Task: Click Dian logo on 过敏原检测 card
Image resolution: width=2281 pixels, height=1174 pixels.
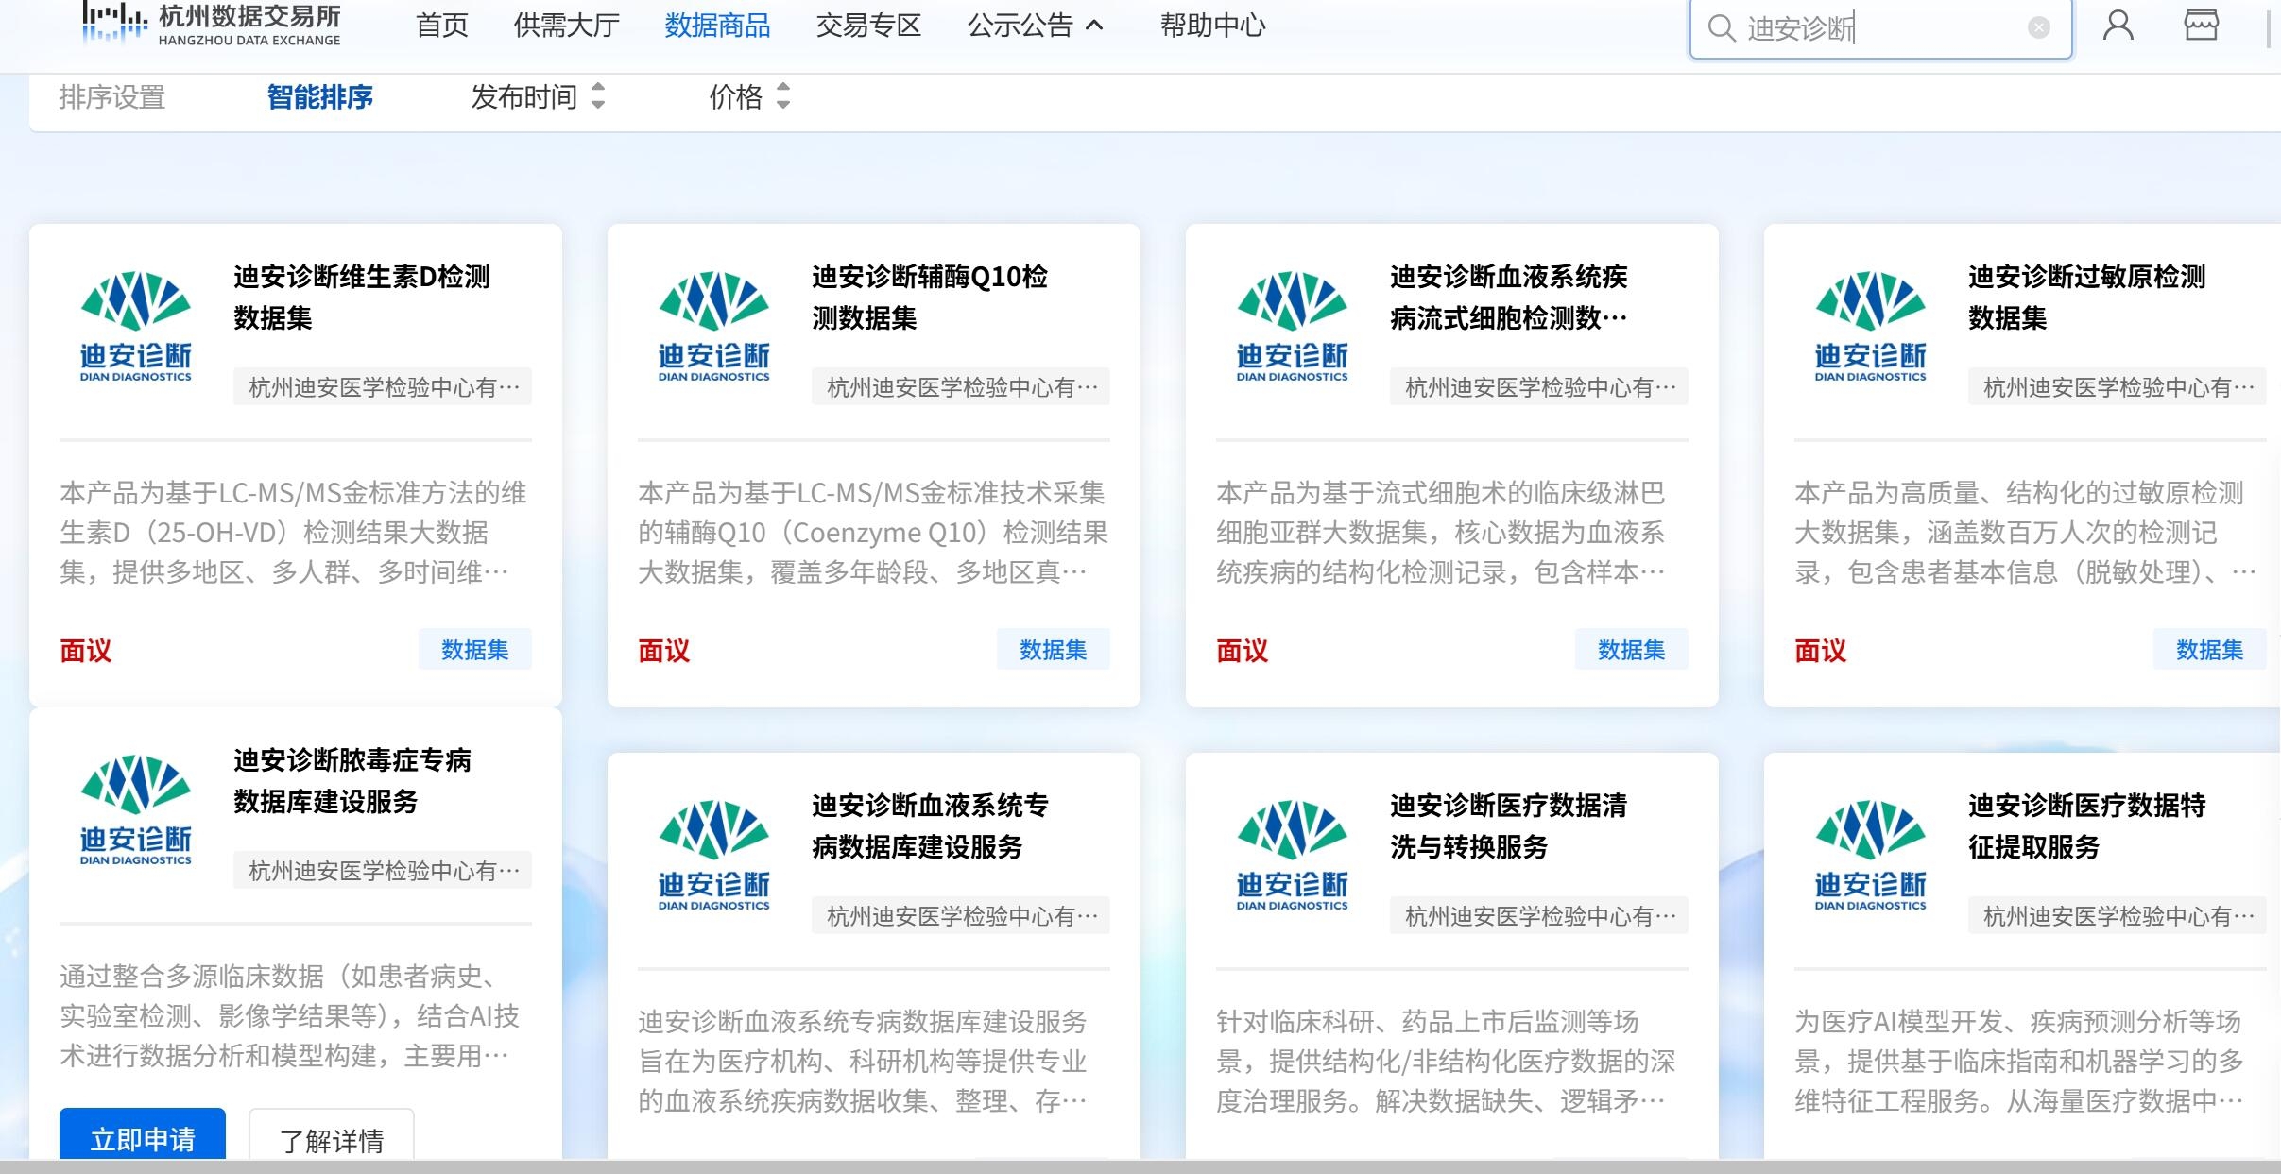Action: tap(1871, 326)
